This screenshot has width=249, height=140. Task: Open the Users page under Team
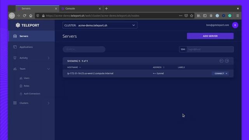point(26,78)
